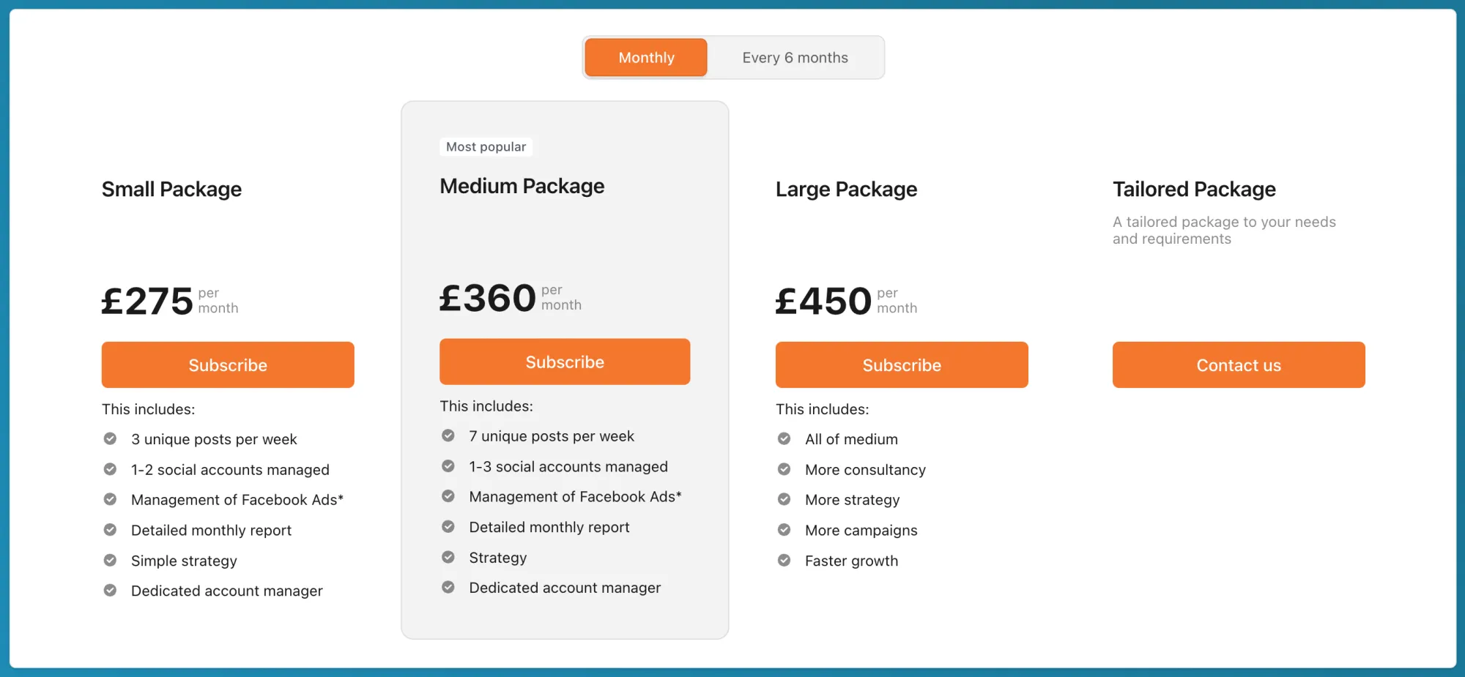Click checkmark beside Faster growth
The image size is (1465, 677).
click(784, 561)
